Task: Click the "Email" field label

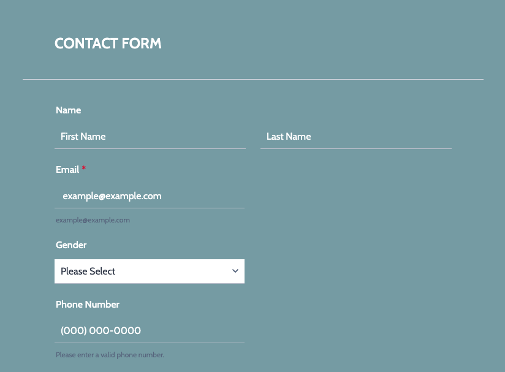Action: [67, 170]
